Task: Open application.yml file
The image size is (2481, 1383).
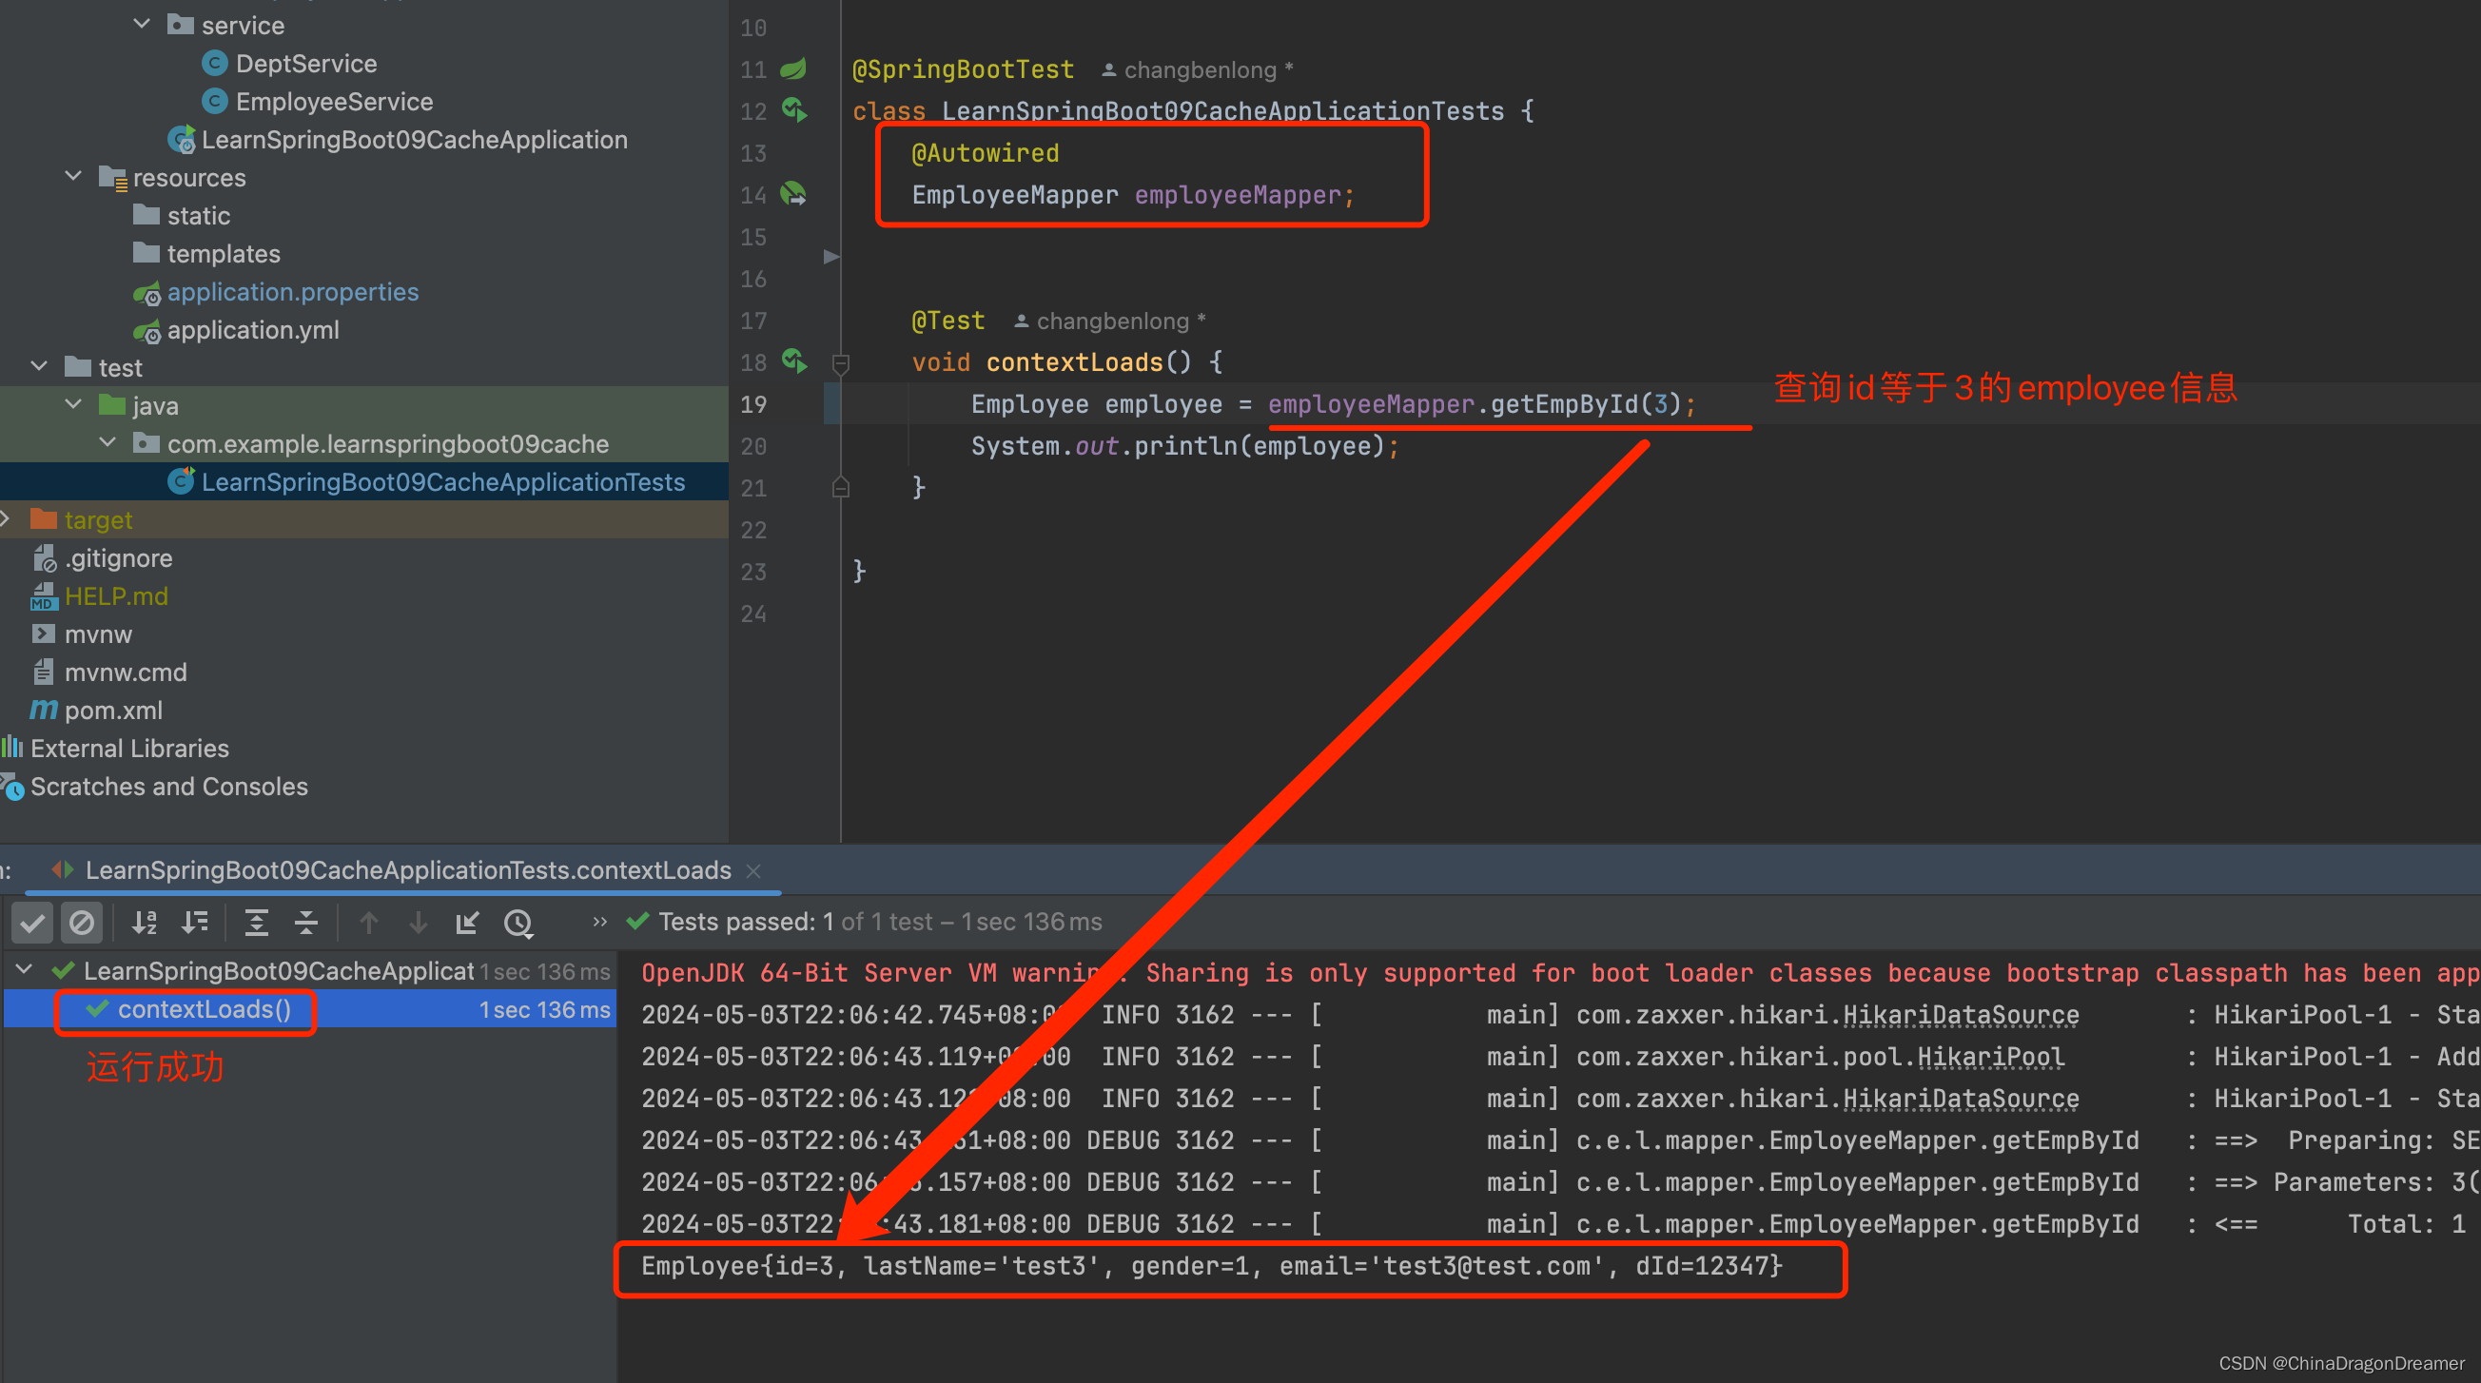Action: point(253,329)
